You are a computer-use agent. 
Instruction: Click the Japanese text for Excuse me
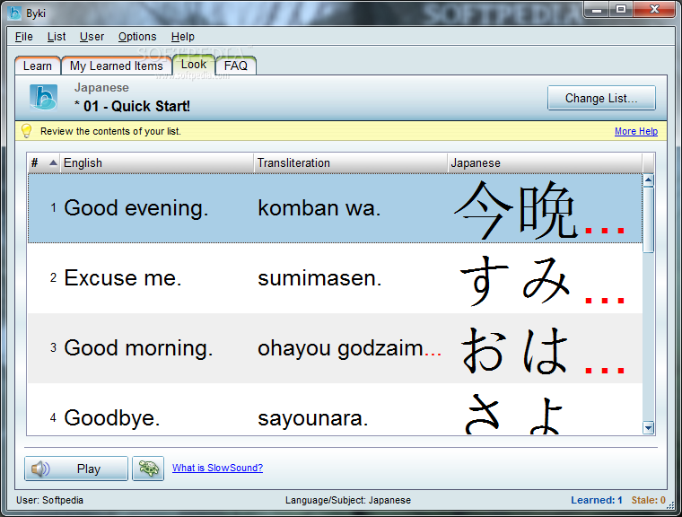542,279
